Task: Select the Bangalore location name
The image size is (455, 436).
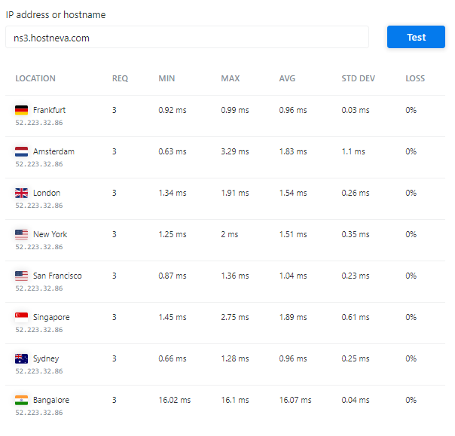Action: coord(51,401)
